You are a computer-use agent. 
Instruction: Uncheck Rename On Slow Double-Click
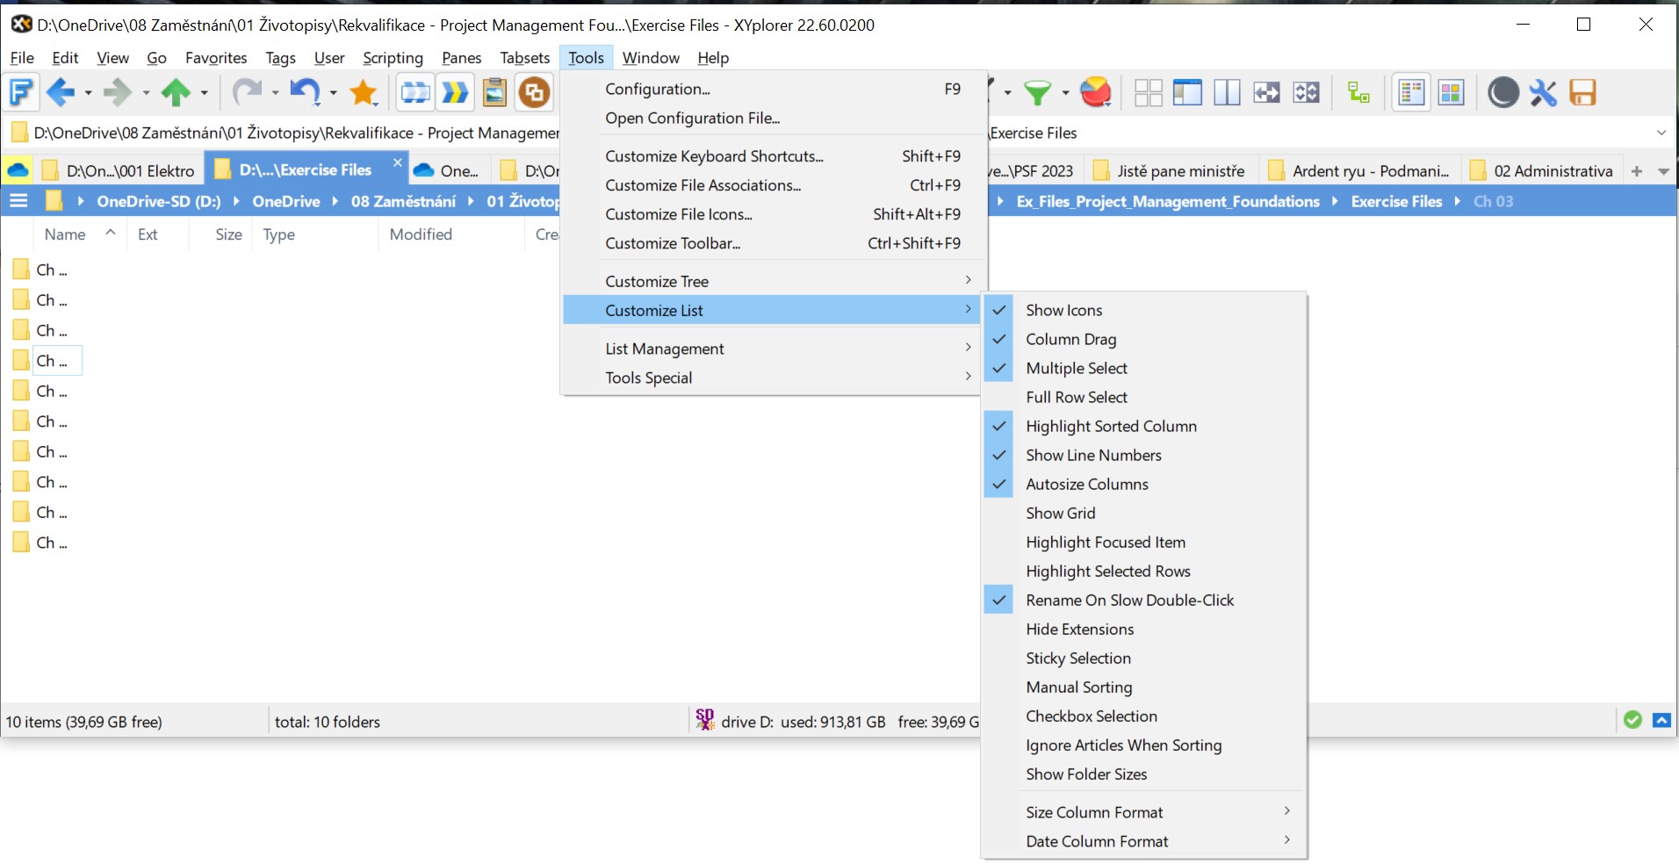coord(1131,600)
